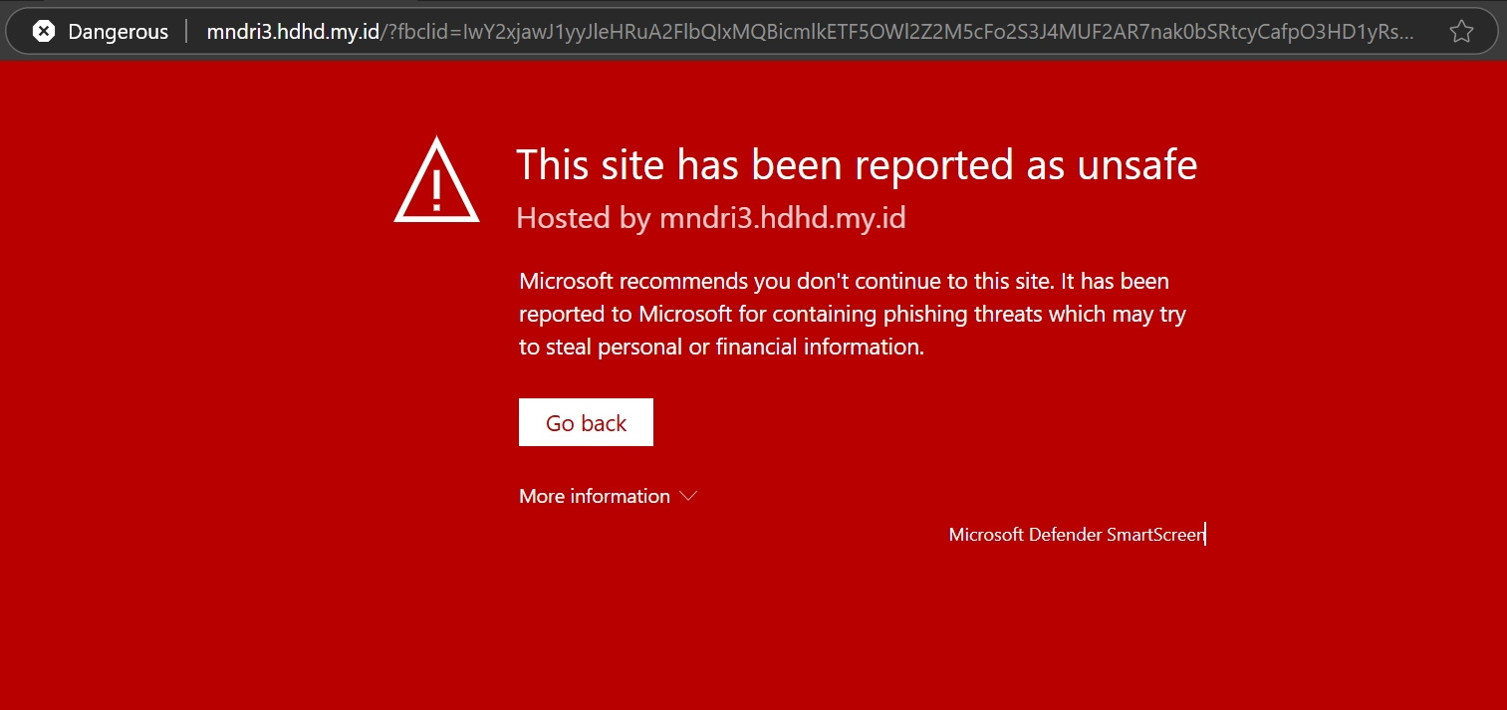Image resolution: width=1507 pixels, height=710 pixels.
Task: Click the Go back button
Action: tap(586, 422)
